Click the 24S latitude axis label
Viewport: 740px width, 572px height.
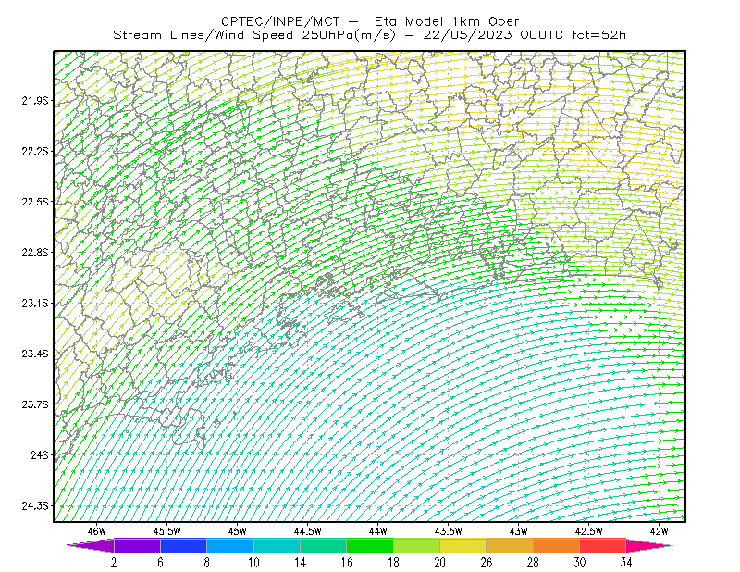click(40, 454)
